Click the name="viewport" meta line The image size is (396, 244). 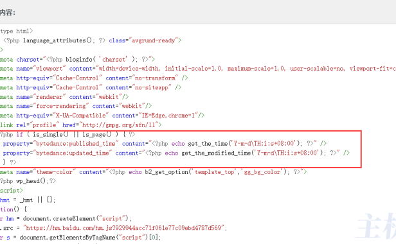click(x=198, y=69)
